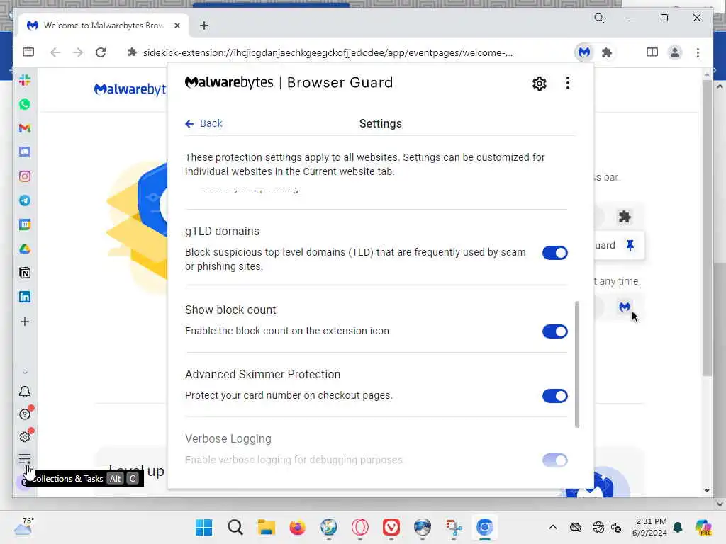This screenshot has width=726, height=544.
Task: Open the WhatsApp sidebar app
Action: coord(25,104)
